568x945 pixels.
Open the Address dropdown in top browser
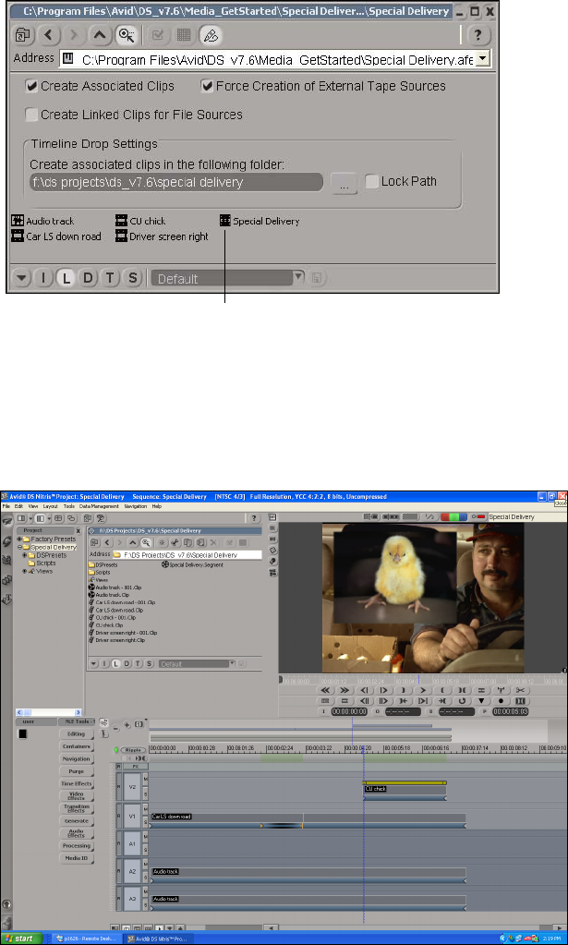pyautogui.click(x=482, y=59)
